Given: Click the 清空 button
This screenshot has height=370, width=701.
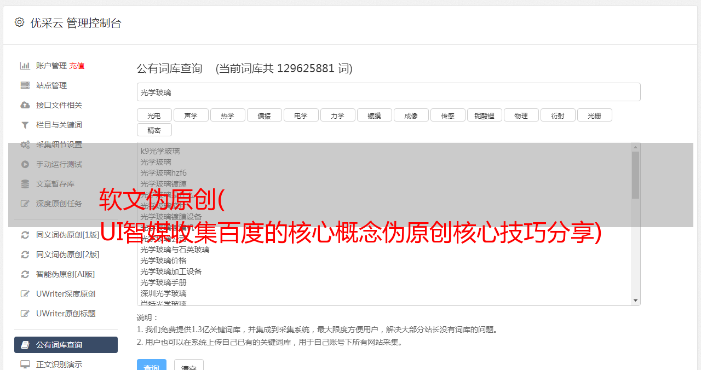Looking at the screenshot, I should (189, 365).
